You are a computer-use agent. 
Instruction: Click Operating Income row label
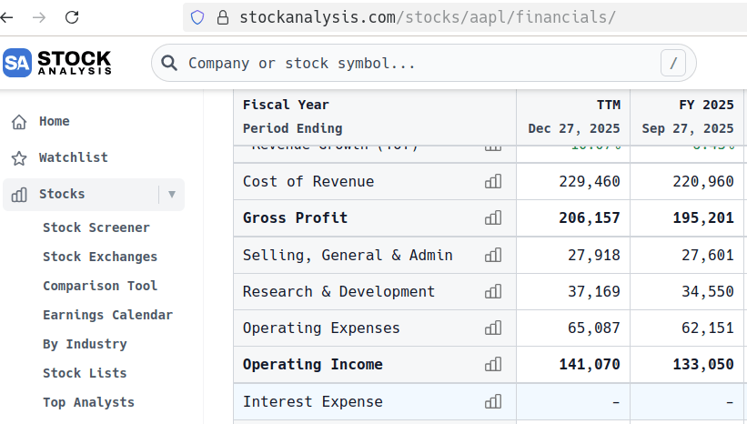click(x=313, y=365)
